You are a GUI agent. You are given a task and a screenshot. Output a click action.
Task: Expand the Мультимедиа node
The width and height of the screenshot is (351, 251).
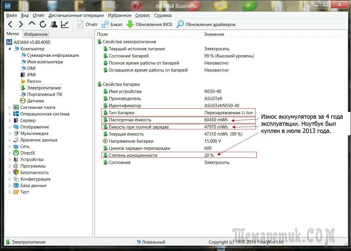click(x=10, y=133)
